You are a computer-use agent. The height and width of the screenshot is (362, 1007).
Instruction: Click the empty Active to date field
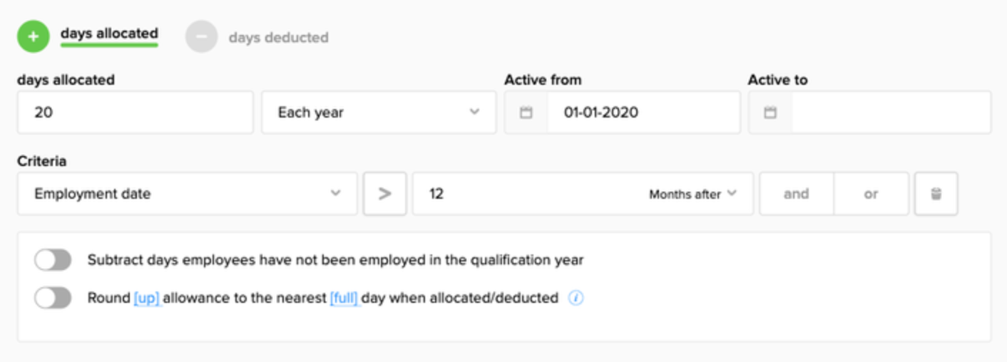pos(890,113)
